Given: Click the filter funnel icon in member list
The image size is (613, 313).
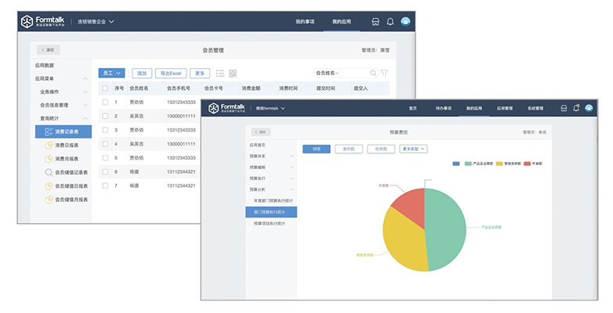Looking at the screenshot, I should (x=384, y=73).
